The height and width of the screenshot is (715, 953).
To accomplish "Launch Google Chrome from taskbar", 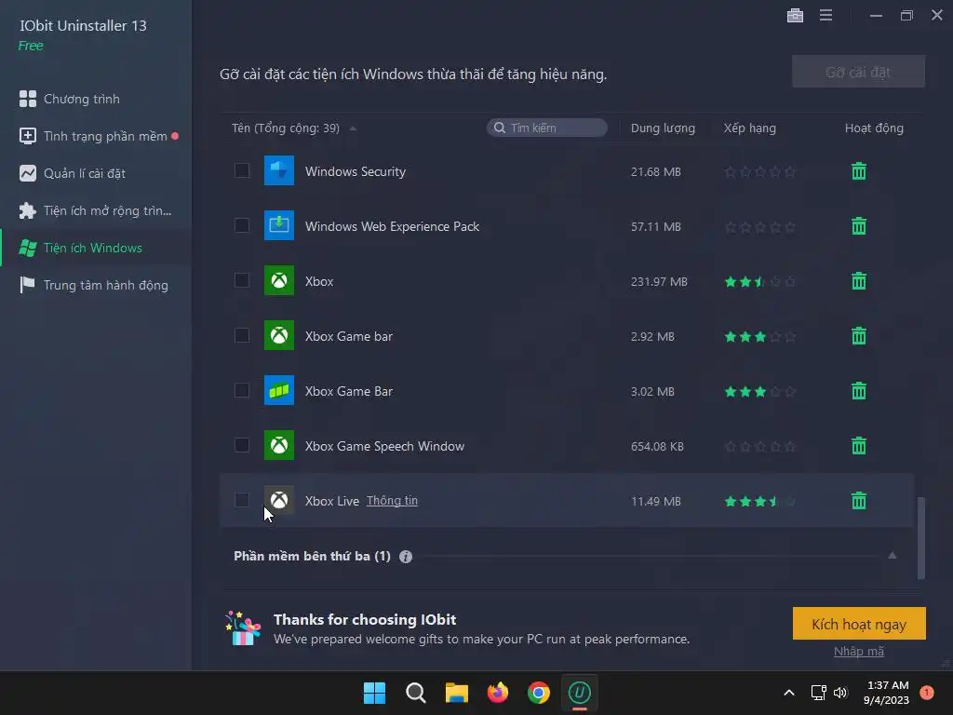I will tap(539, 693).
